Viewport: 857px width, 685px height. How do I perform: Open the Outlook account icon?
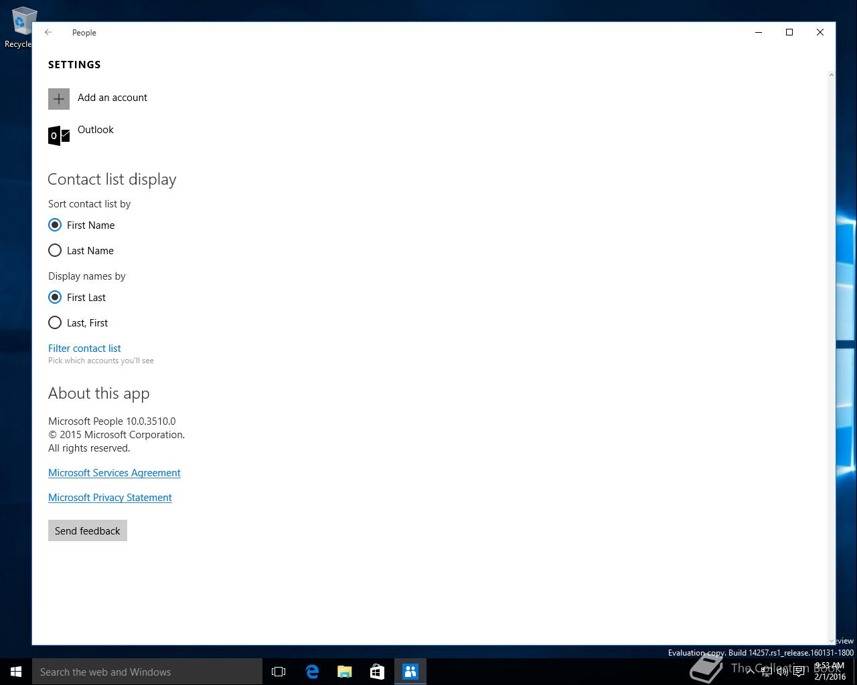[x=59, y=135]
